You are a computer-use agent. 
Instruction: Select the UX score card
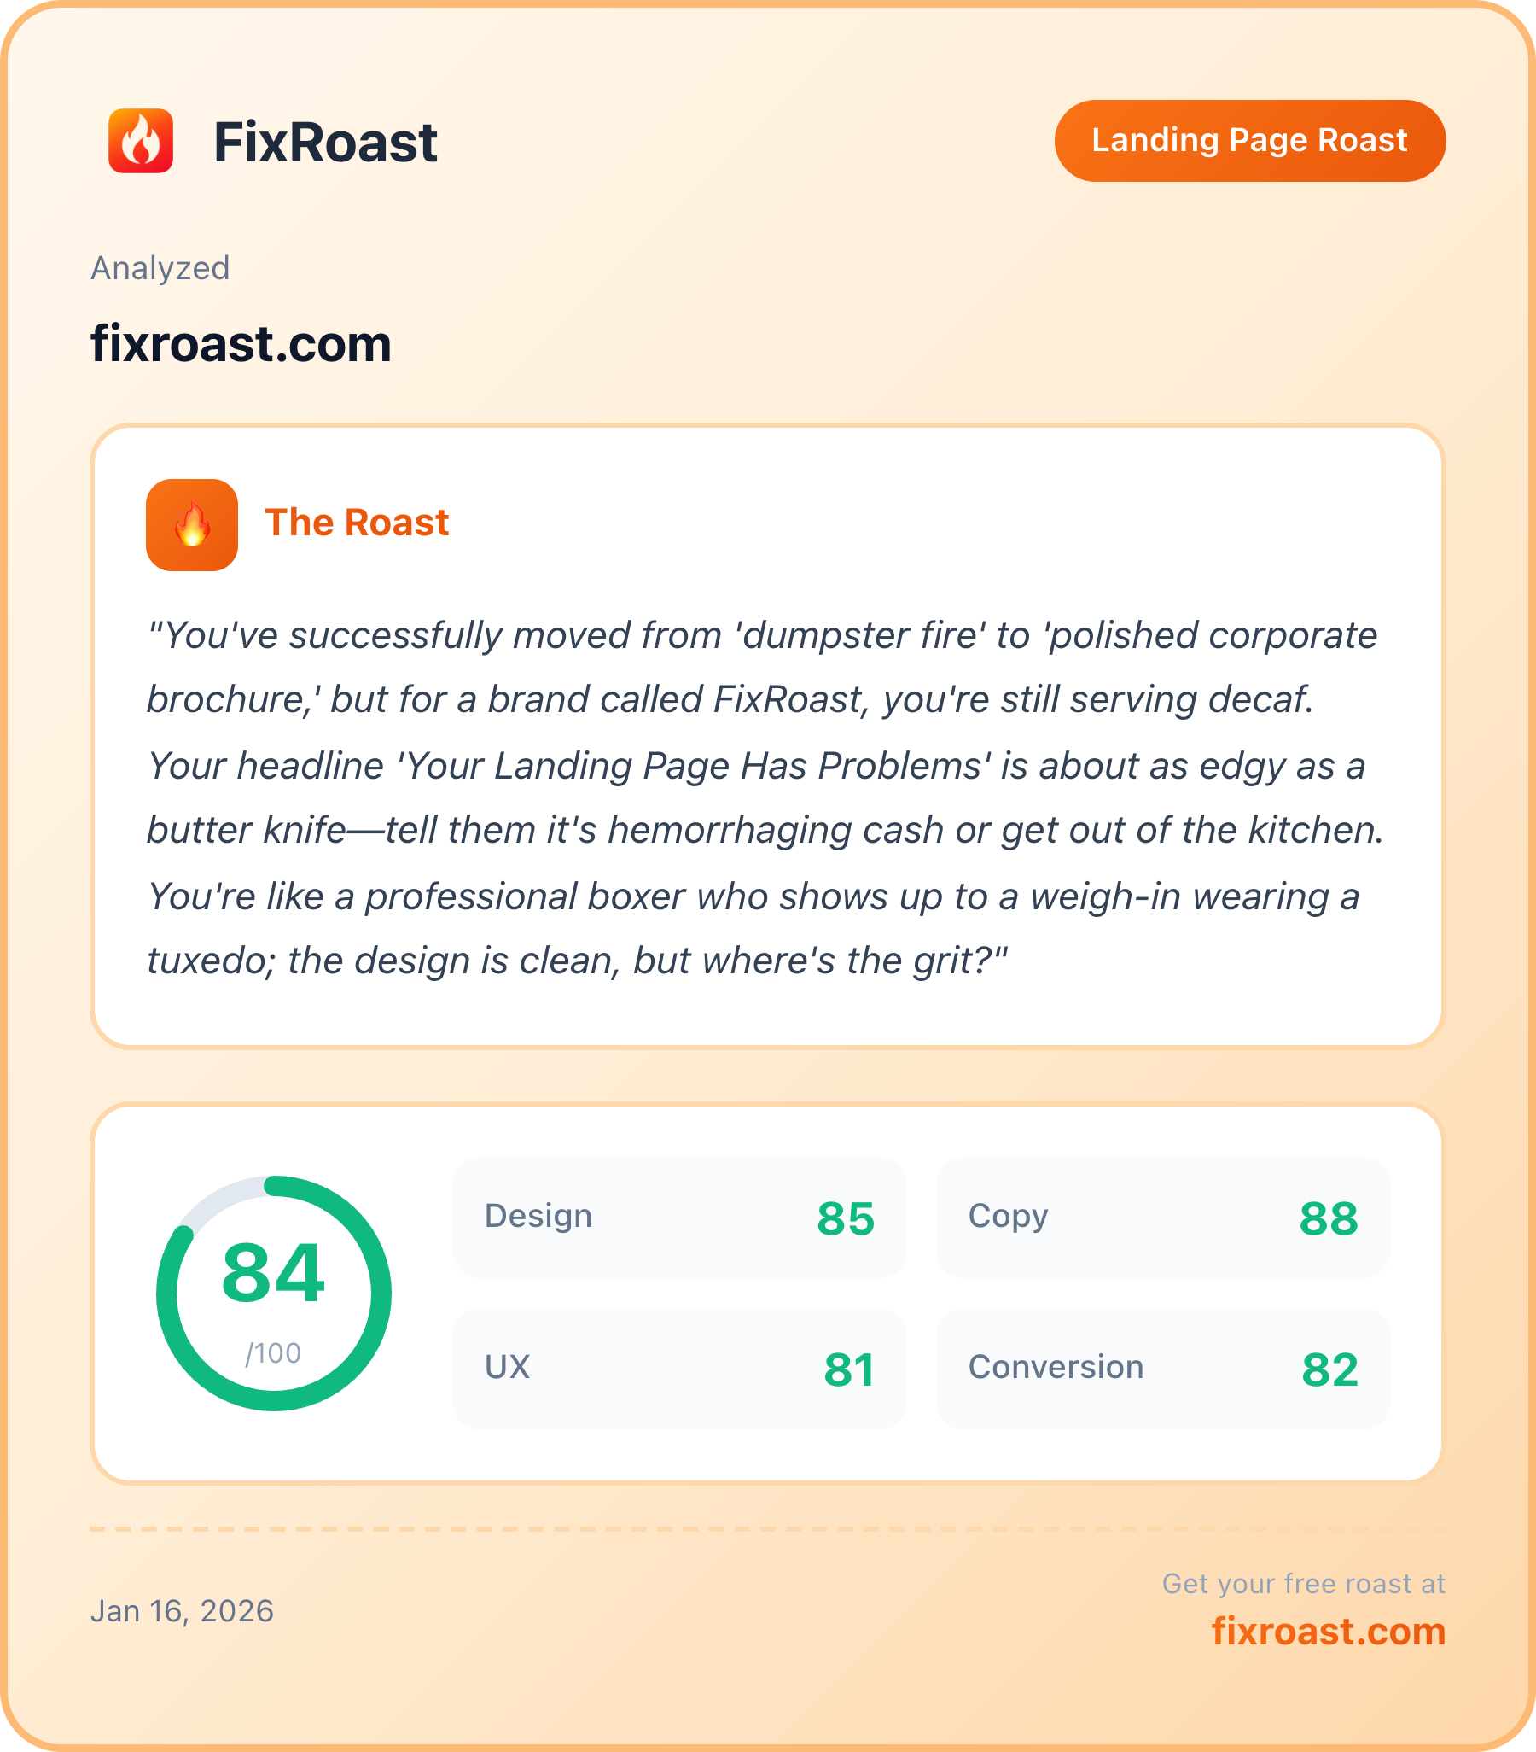(679, 1369)
